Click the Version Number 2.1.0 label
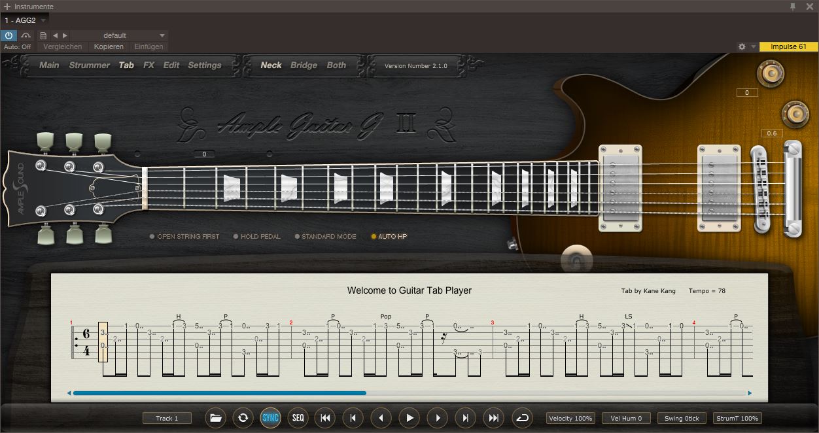Image resolution: width=819 pixels, height=433 pixels. [x=416, y=66]
